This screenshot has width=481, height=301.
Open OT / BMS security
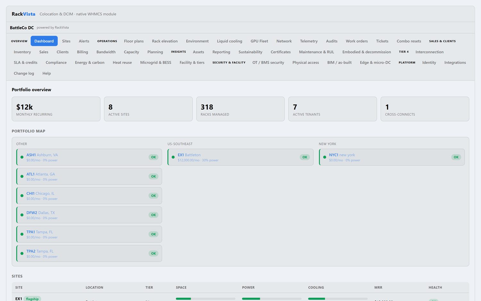268,63
